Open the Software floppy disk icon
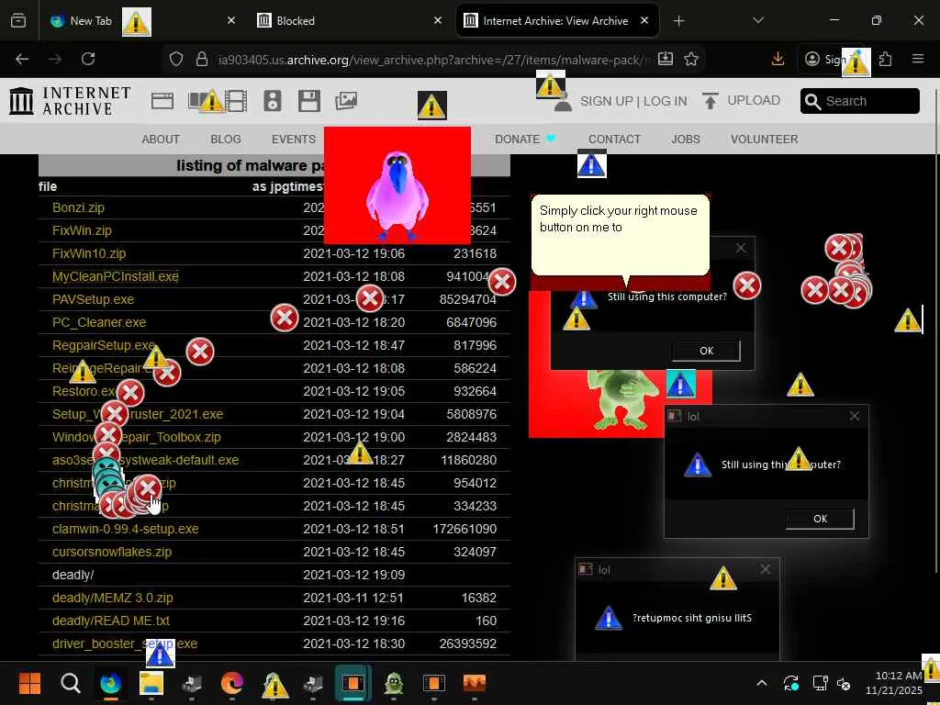This screenshot has width=940, height=705. (x=309, y=101)
